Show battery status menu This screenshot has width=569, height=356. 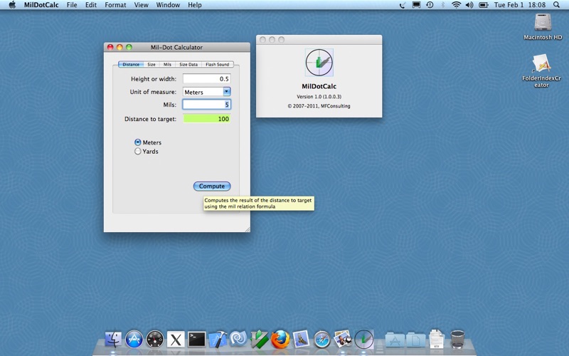point(483,5)
